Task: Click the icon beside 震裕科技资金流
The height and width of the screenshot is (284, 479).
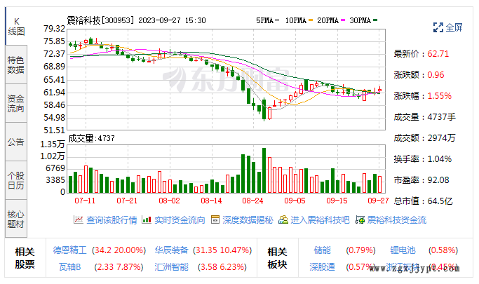Action: (x=360, y=219)
